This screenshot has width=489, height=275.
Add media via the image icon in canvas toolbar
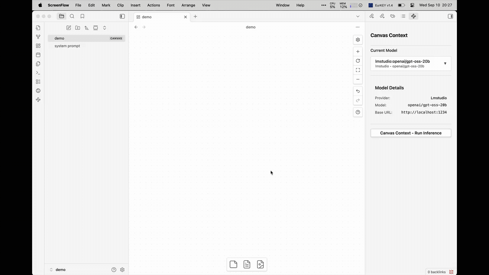click(260, 264)
